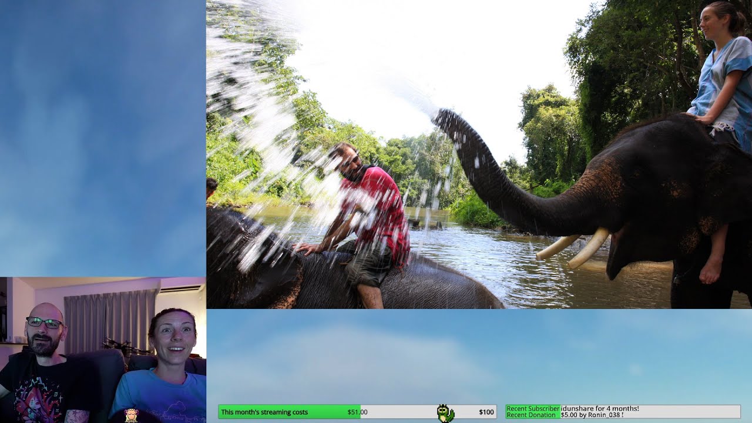This screenshot has height=423, width=752.
Task: Click the pixel character icon below the webcam
Action: click(131, 415)
